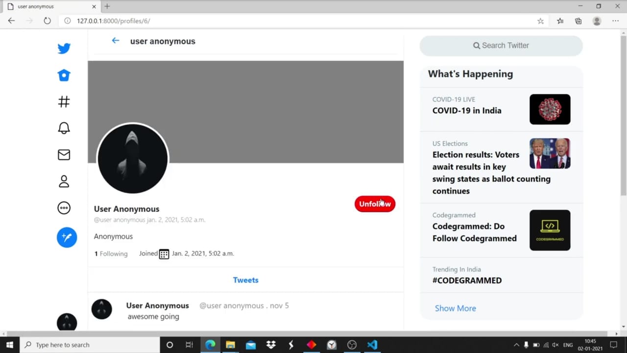Click the browser refresh icon
Image resolution: width=627 pixels, height=353 pixels.
(x=47, y=21)
